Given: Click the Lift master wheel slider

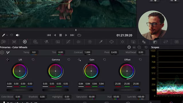Looking at the screenshot, I should coord(20,90).
